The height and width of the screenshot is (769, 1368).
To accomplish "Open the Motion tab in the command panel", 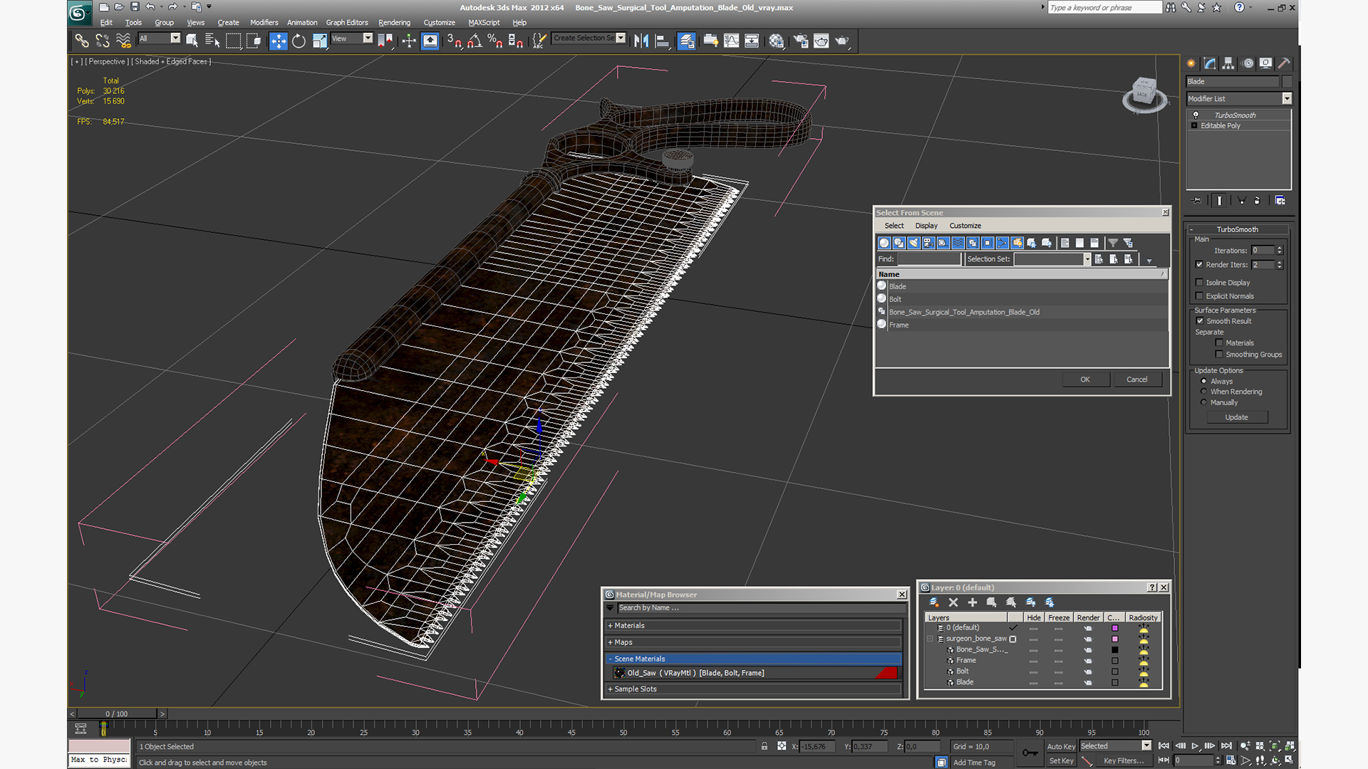I will 1248,63.
